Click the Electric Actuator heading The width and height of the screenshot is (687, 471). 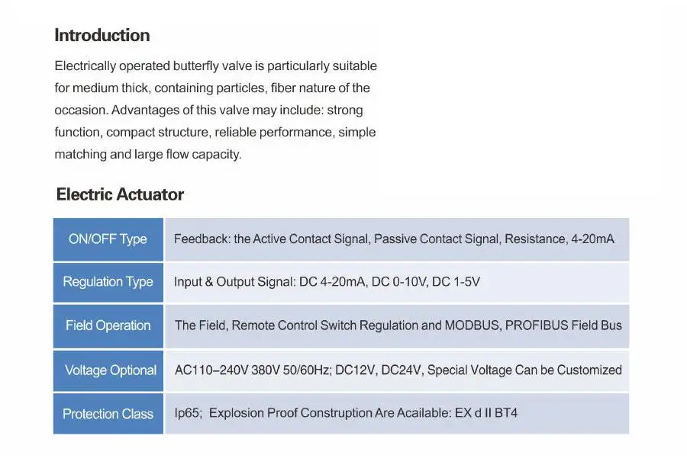coord(120,194)
